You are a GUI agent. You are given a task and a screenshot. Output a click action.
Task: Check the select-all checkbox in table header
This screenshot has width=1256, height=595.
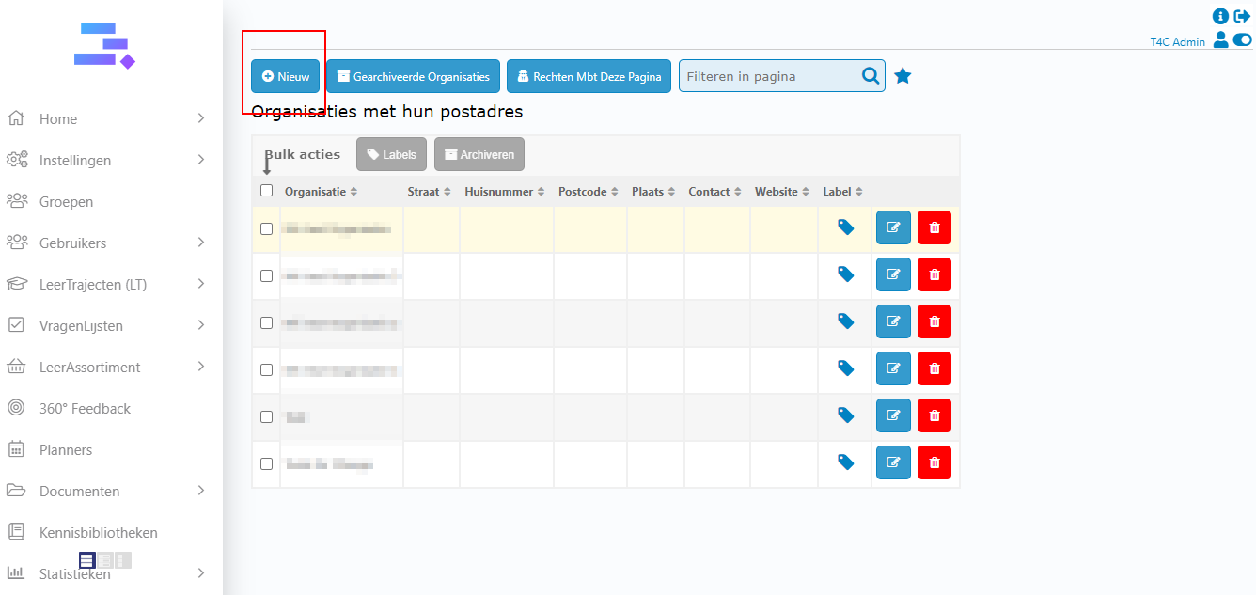coord(267,191)
